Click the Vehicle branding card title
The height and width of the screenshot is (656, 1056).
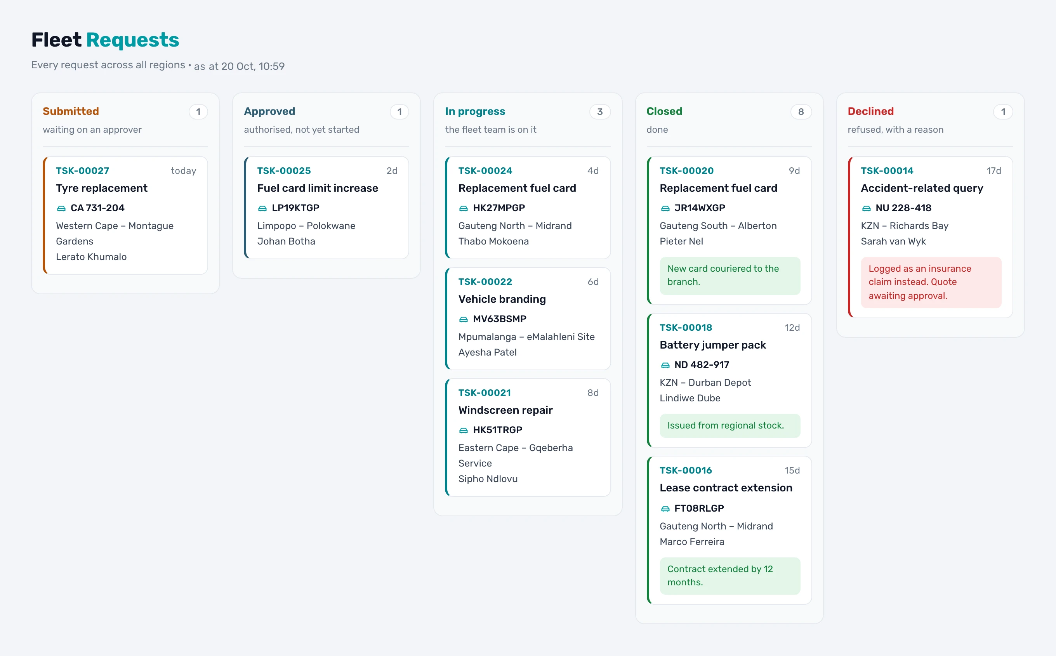(x=502, y=299)
